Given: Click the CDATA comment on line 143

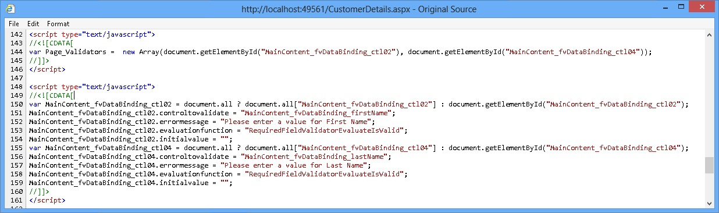Looking at the screenshot, I should point(51,43).
